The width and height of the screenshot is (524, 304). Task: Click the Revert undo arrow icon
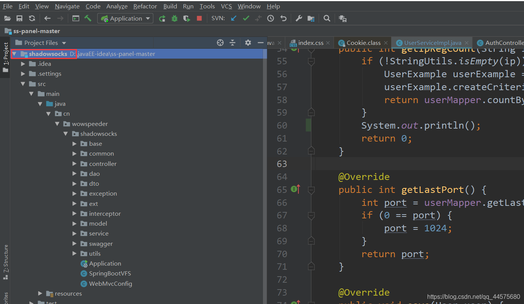[283, 18]
